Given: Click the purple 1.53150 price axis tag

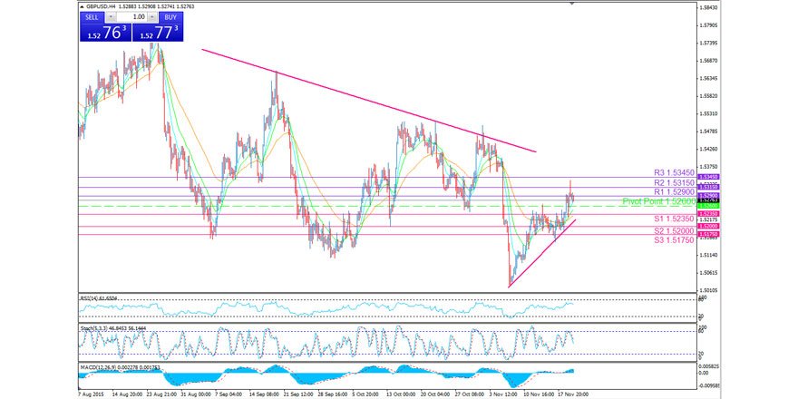Looking at the screenshot, I should point(707,188).
